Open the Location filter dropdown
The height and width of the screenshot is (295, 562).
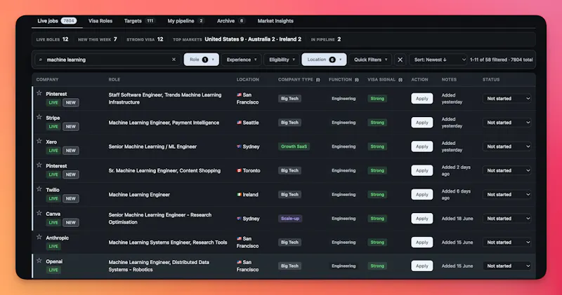[x=324, y=60]
